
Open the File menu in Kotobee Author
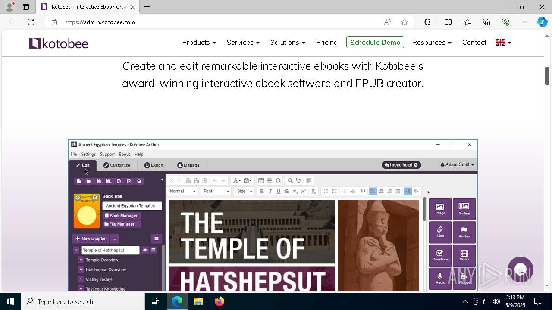point(74,154)
